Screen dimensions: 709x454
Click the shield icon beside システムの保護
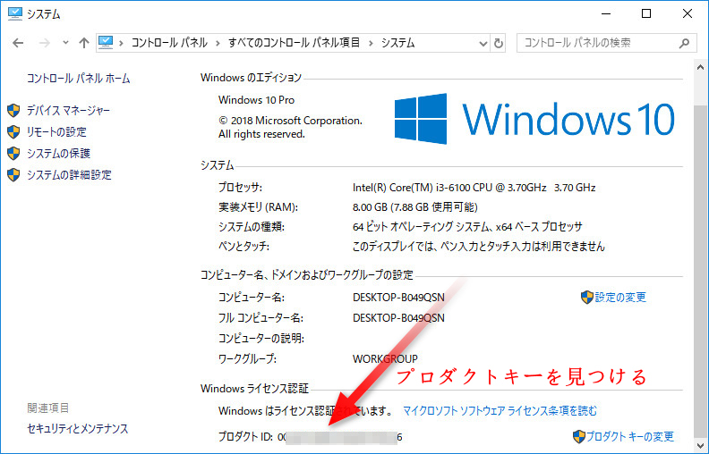13,154
